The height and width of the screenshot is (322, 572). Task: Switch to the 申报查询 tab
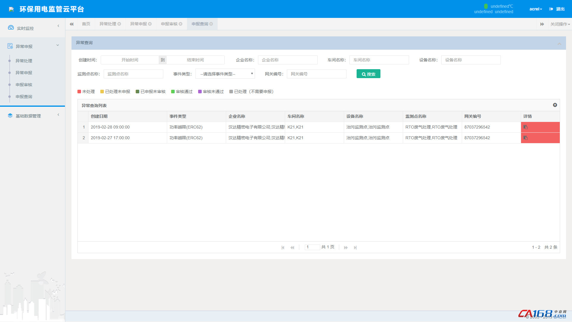200,24
